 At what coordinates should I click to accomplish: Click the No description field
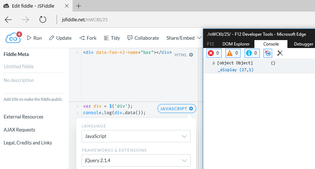(34, 81)
